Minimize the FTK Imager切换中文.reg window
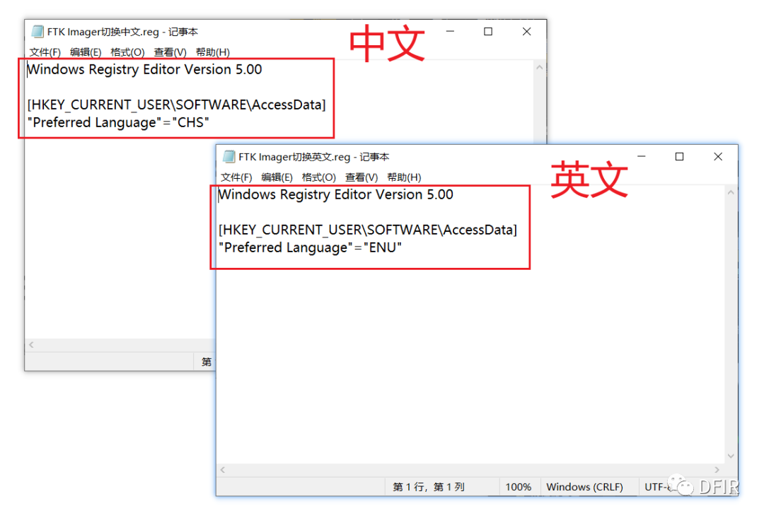 (x=450, y=32)
